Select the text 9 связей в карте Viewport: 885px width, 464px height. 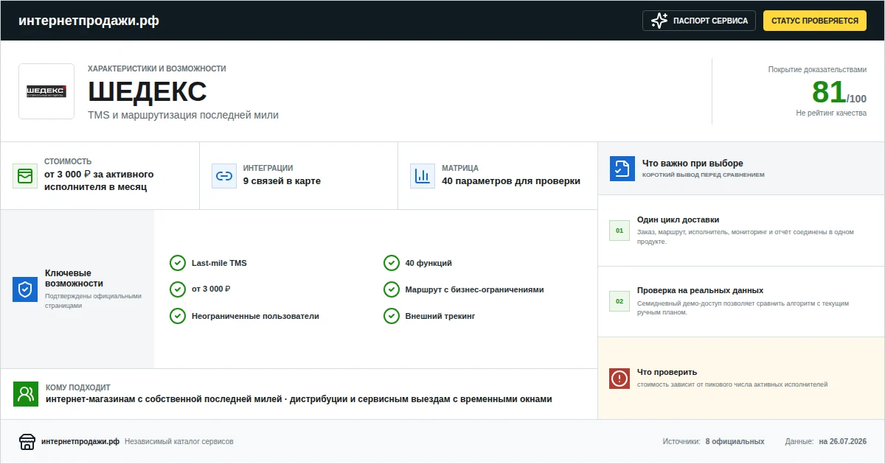282,181
